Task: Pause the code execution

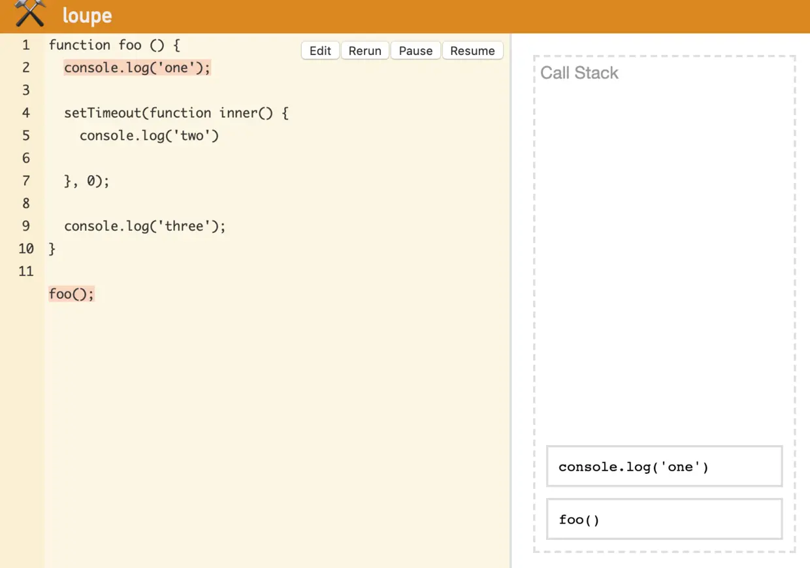Action: 416,50
